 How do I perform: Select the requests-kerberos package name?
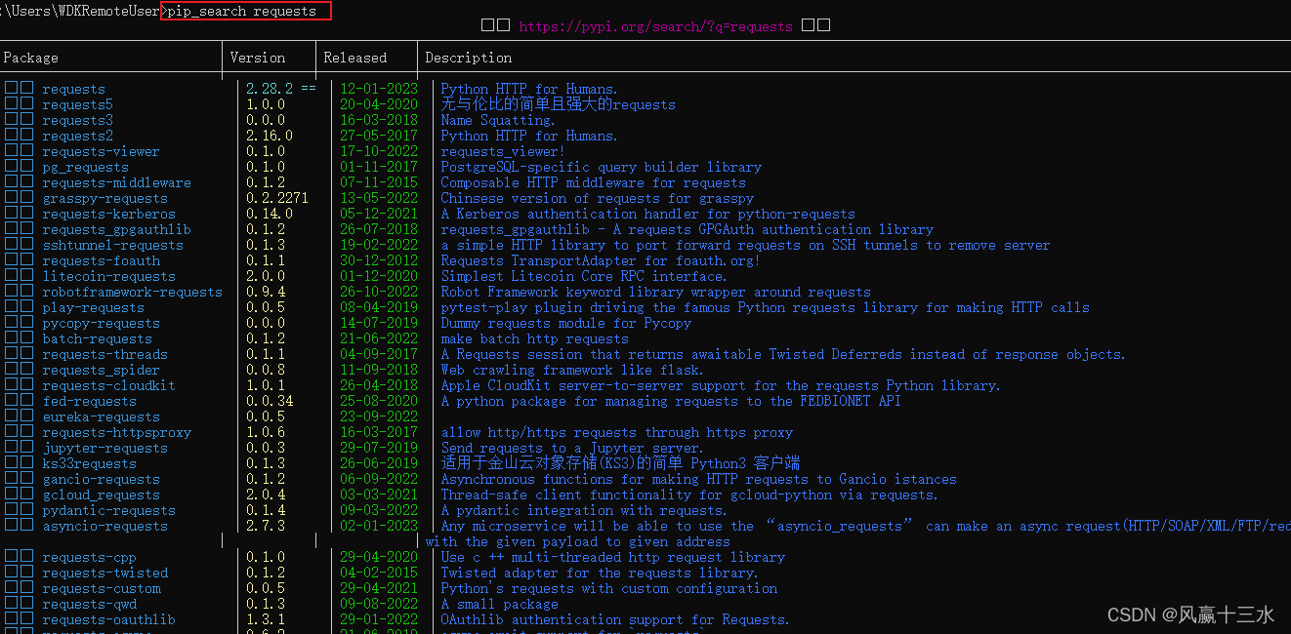click(x=108, y=214)
